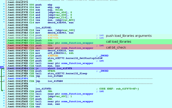Image resolution: width=172 pixels, height=108 pixels.
Task: Click the 43E8CAh push operand
Action: 53,55
